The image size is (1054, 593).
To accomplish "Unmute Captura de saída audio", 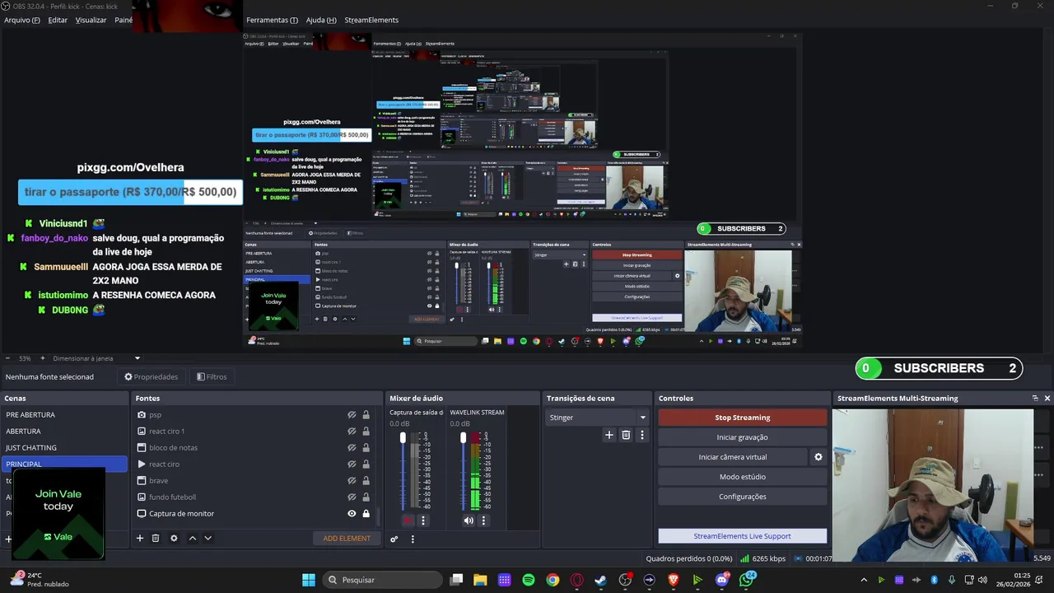I will point(408,521).
